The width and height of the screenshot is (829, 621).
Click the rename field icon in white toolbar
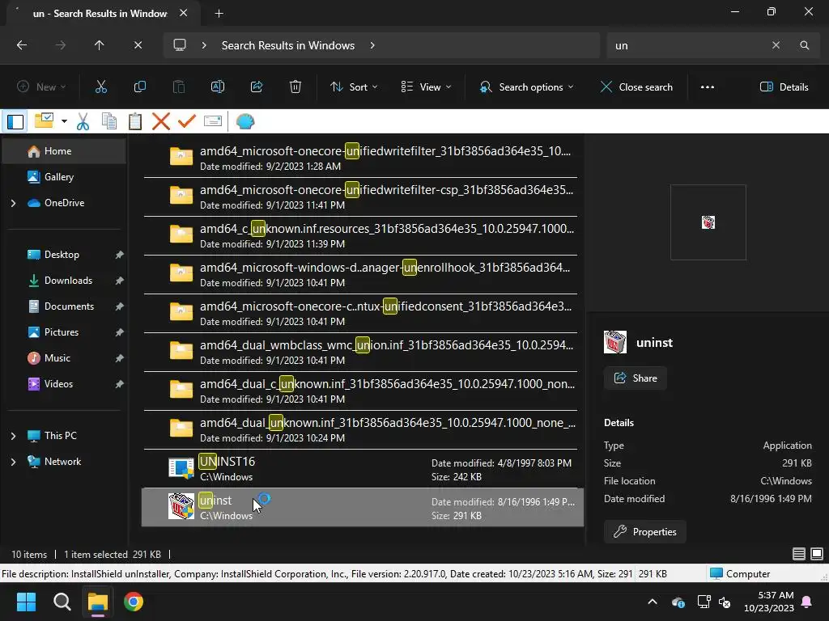(x=213, y=122)
